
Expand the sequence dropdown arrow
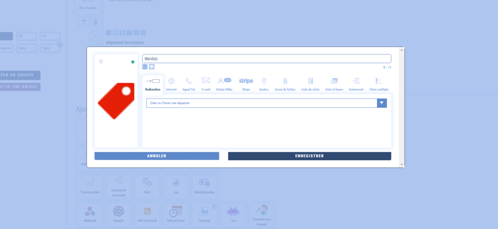tap(382, 103)
